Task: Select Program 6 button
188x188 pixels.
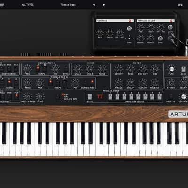Action: pyautogui.click(x=145, y=97)
